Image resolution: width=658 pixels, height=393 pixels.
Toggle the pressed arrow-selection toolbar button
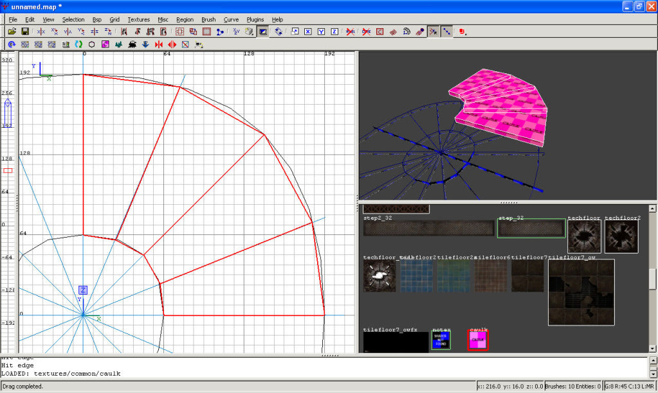tap(434, 31)
